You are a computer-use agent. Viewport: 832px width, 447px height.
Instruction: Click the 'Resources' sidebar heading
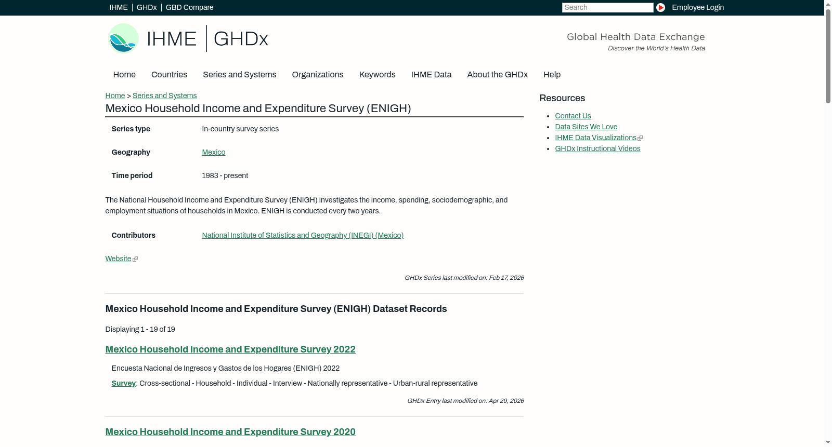[x=562, y=98]
